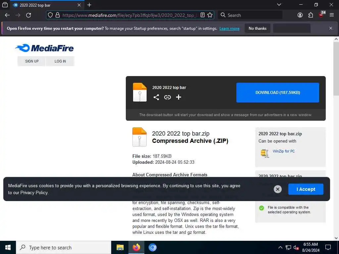Reload the current MediaFire page

pyautogui.click(x=28, y=15)
